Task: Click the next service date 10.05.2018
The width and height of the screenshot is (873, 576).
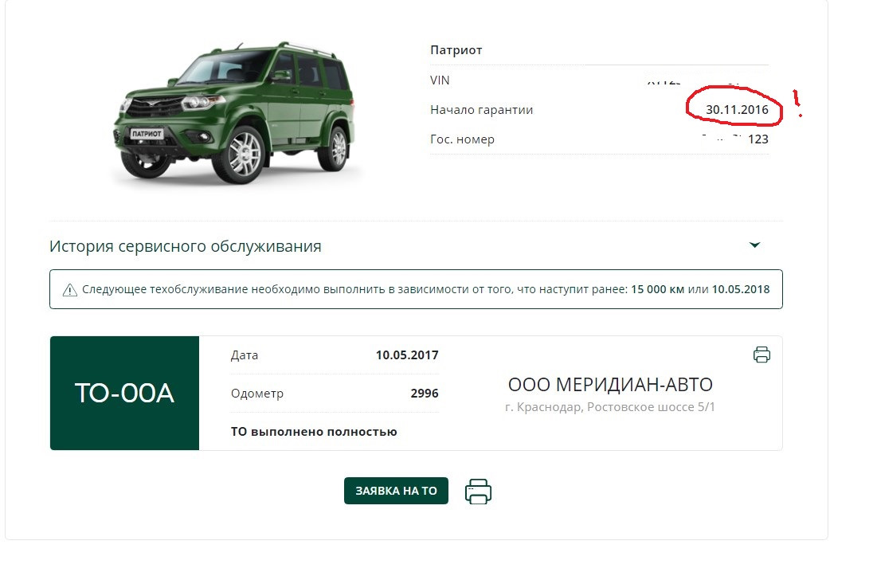Action: pyautogui.click(x=741, y=289)
